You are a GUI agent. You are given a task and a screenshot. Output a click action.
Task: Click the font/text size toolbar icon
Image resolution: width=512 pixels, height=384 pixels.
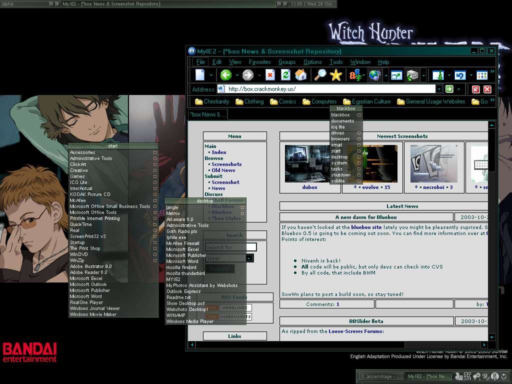[355, 75]
